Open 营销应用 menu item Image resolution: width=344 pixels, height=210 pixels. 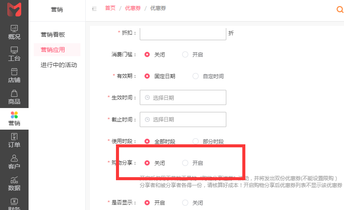(x=57, y=50)
